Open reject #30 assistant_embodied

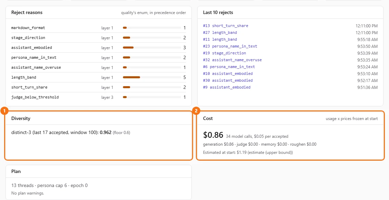(x=228, y=80)
